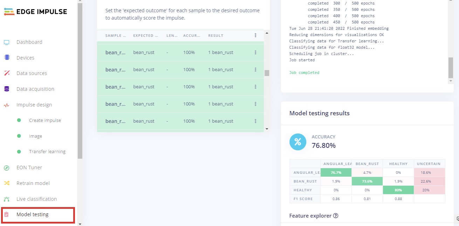Click the Data acquisition database icon
Image resolution: width=459 pixels, height=226 pixels.
point(7,89)
